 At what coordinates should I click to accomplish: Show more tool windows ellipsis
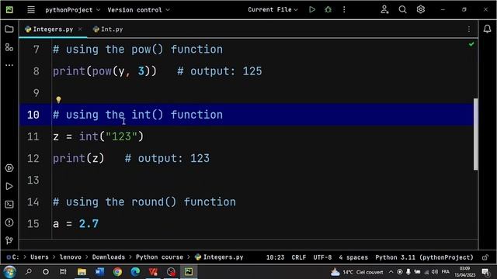(x=9, y=65)
